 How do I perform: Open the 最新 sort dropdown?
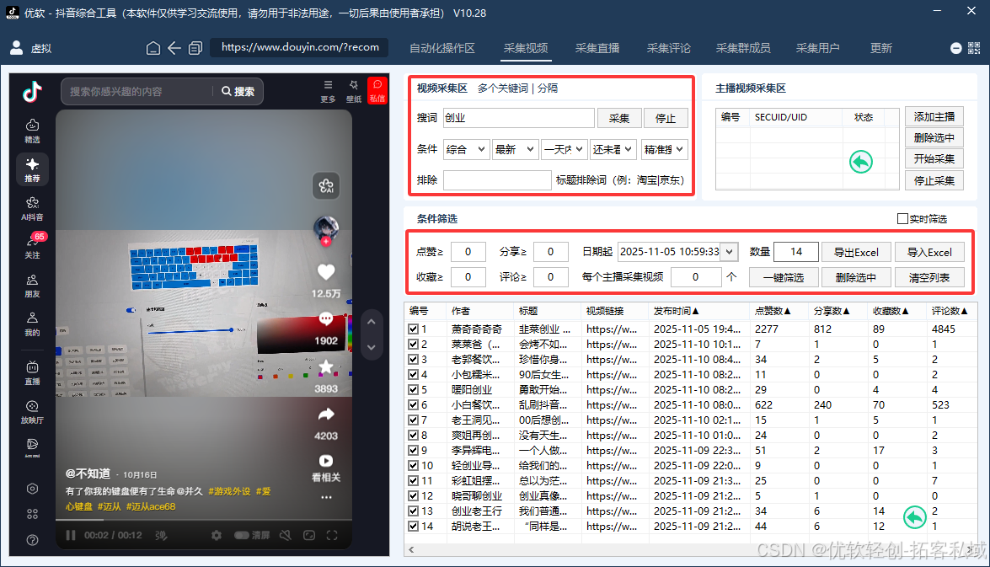(515, 150)
